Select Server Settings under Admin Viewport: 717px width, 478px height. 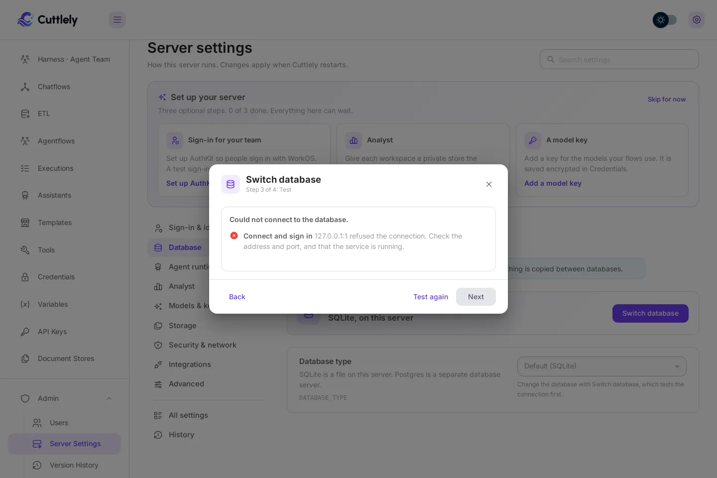click(65, 444)
